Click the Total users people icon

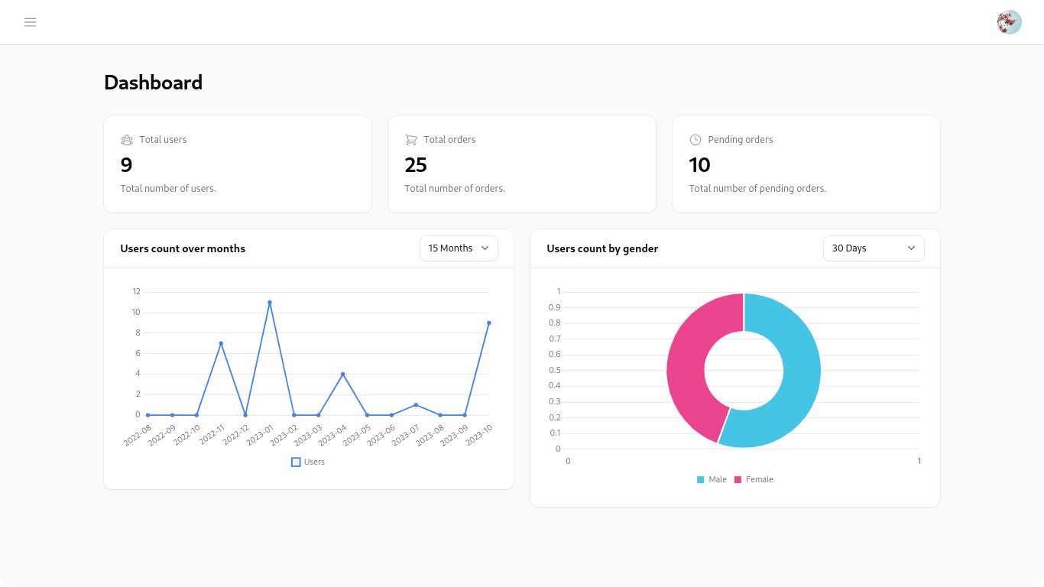click(x=127, y=140)
